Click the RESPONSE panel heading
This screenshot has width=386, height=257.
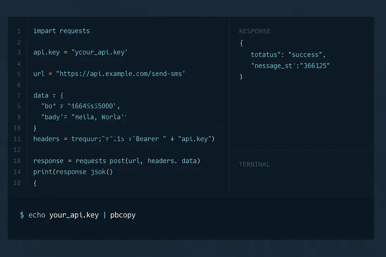tap(255, 31)
